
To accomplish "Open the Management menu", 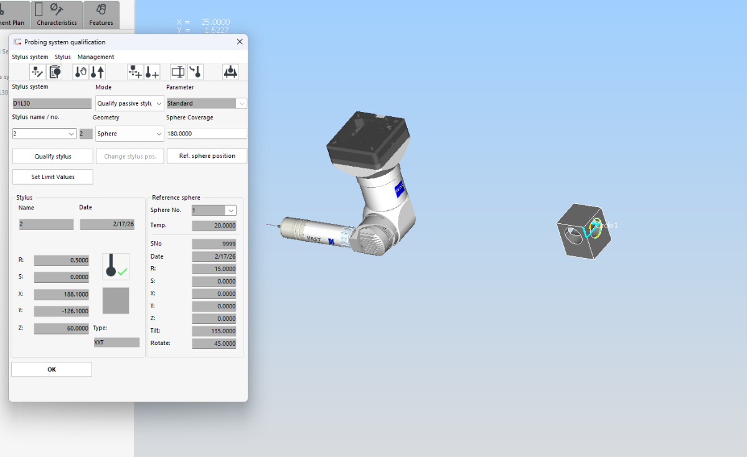I will 96,57.
